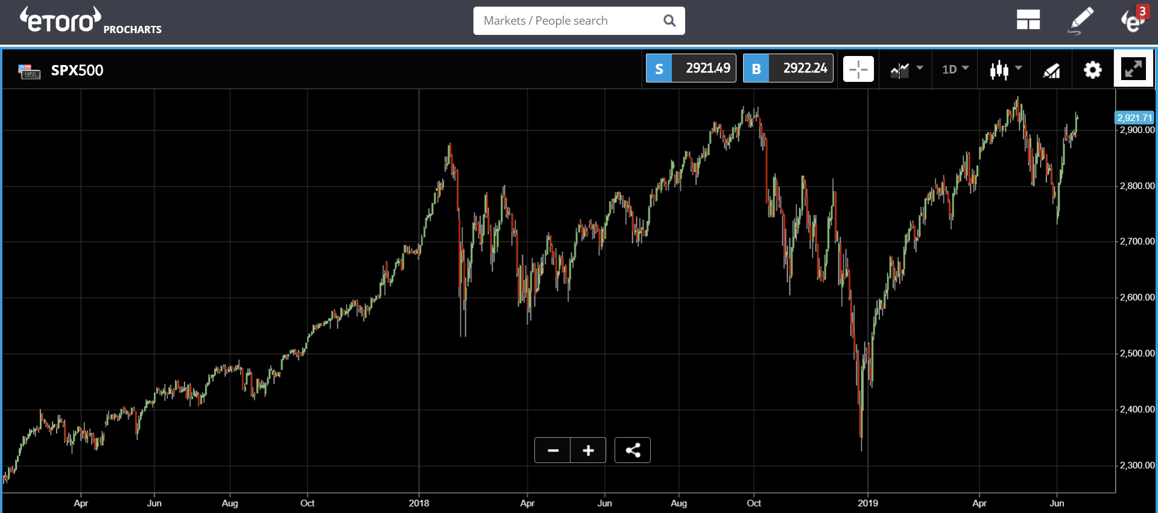Open the studies indicator icon
The width and height of the screenshot is (1158, 513).
click(1051, 70)
